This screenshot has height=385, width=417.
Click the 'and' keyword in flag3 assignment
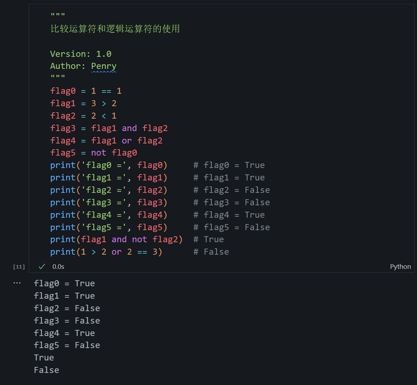coord(129,128)
